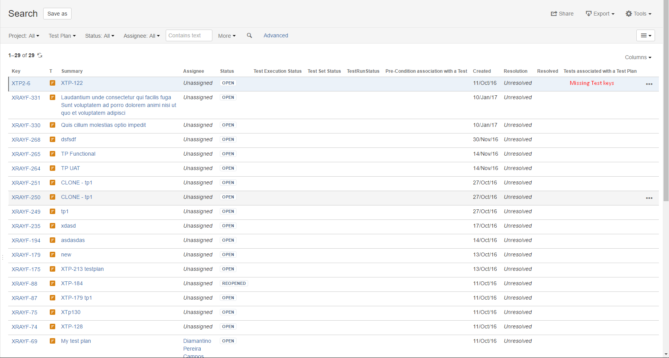The image size is (669, 358).
Task: Click the search magnifier icon
Action: (249, 35)
